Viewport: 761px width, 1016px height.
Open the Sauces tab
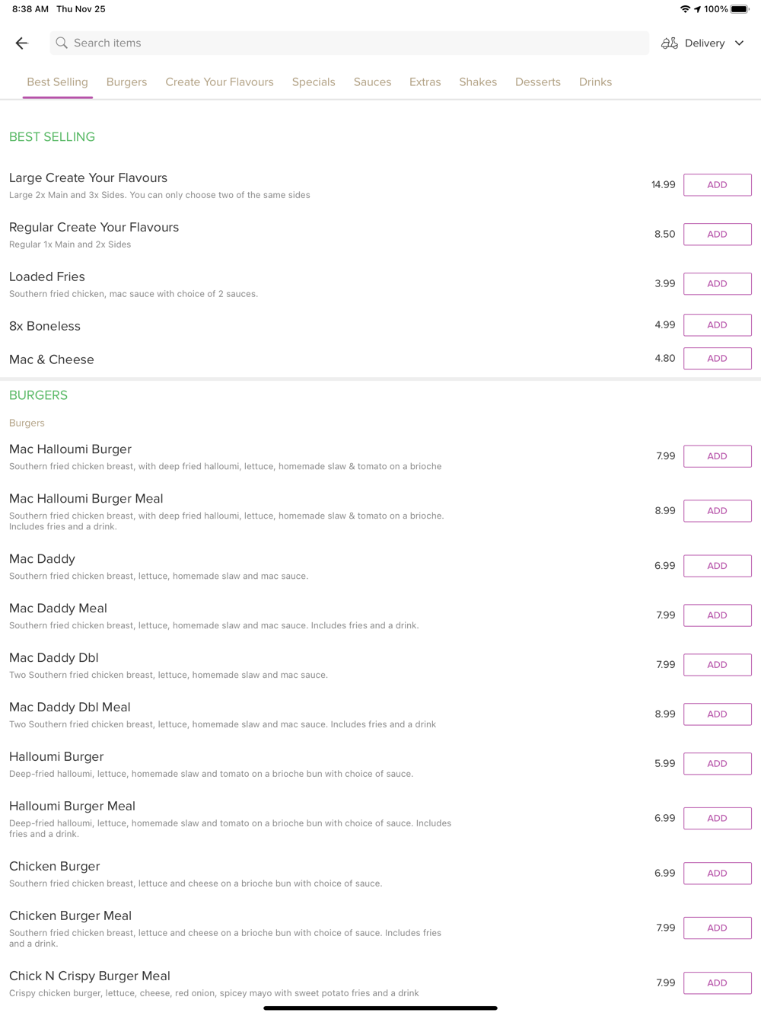click(x=372, y=82)
